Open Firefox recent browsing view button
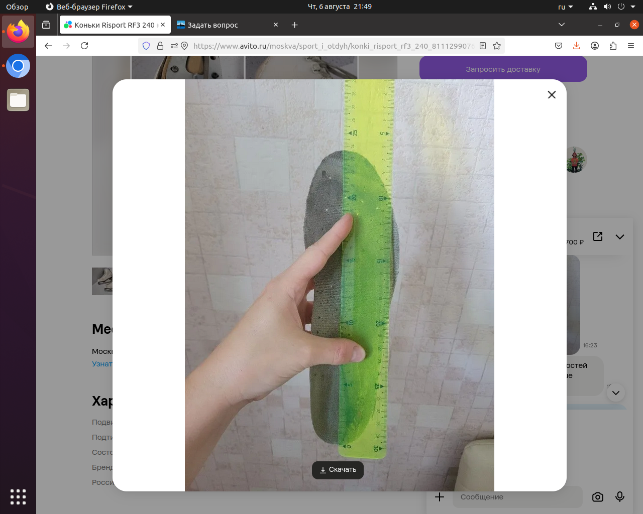 pos(46,25)
